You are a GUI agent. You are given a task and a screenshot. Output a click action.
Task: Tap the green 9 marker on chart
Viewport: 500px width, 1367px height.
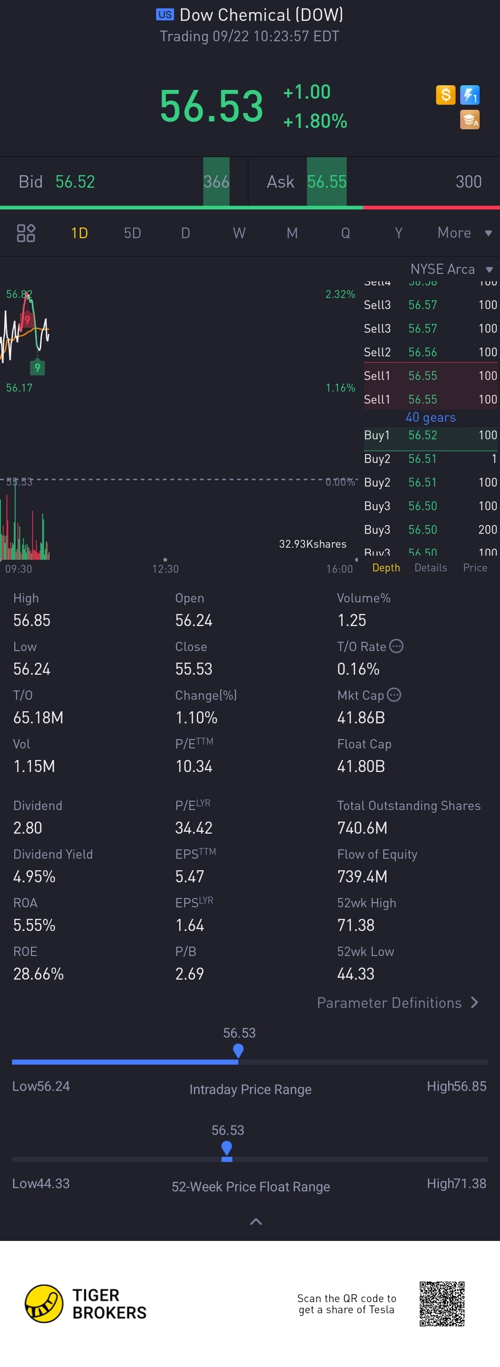(37, 367)
